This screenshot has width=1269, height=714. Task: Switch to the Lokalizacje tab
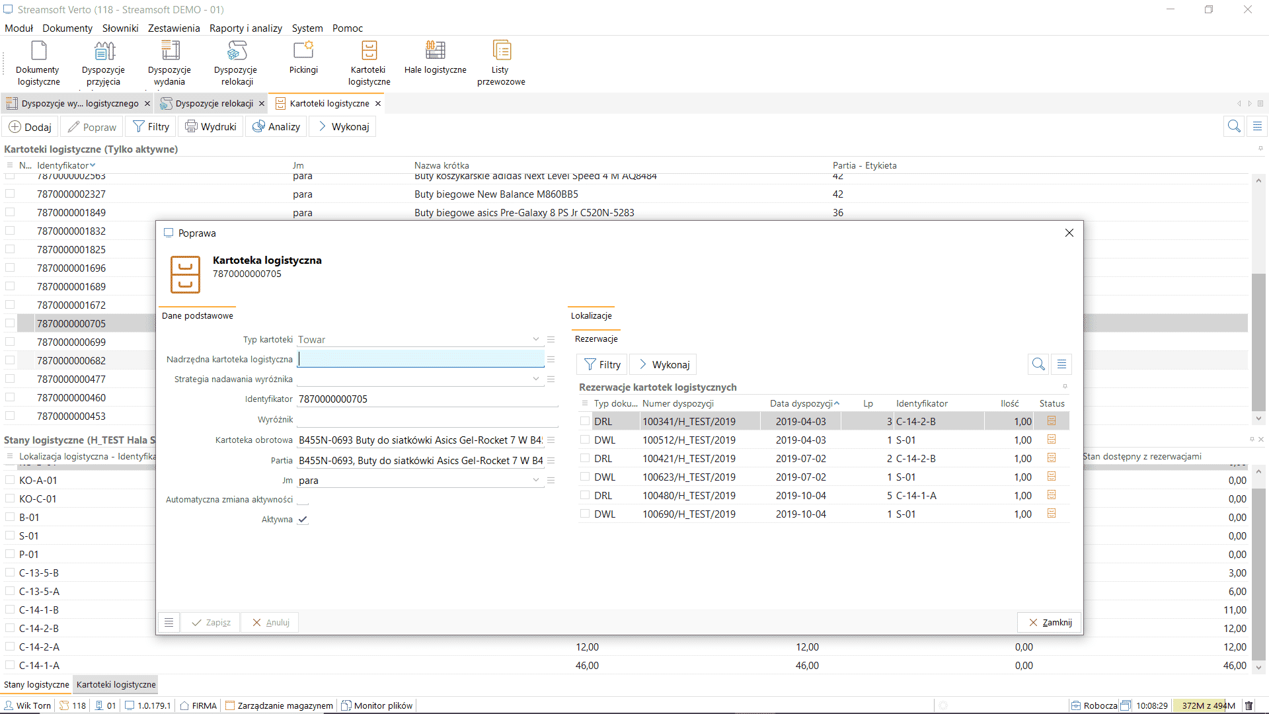592,315
